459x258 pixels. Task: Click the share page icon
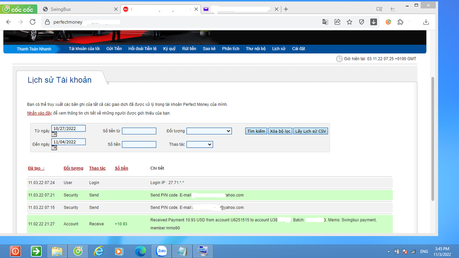337,22
